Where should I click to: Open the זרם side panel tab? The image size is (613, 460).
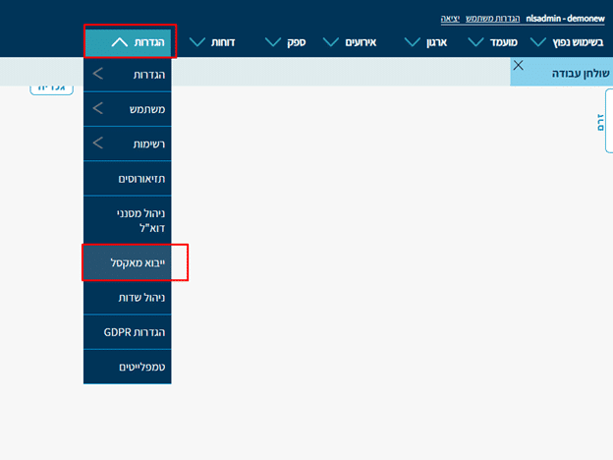pyautogui.click(x=601, y=123)
